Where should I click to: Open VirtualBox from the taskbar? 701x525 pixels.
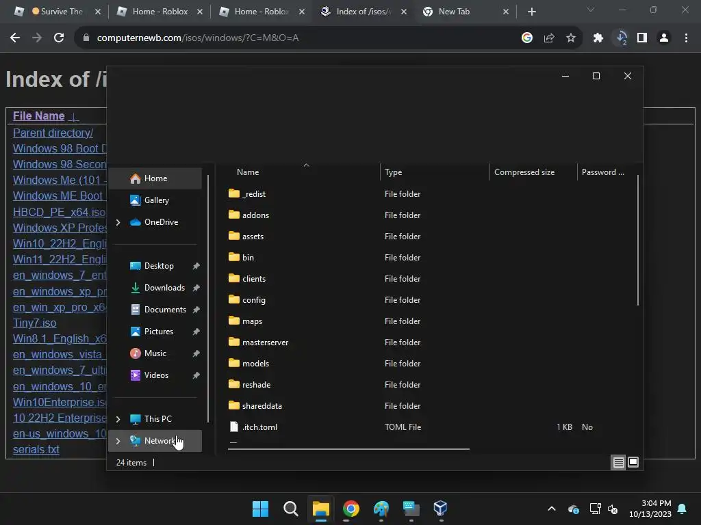tap(440, 509)
